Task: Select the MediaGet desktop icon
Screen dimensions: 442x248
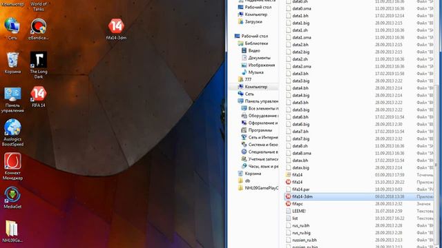Action: point(12,198)
